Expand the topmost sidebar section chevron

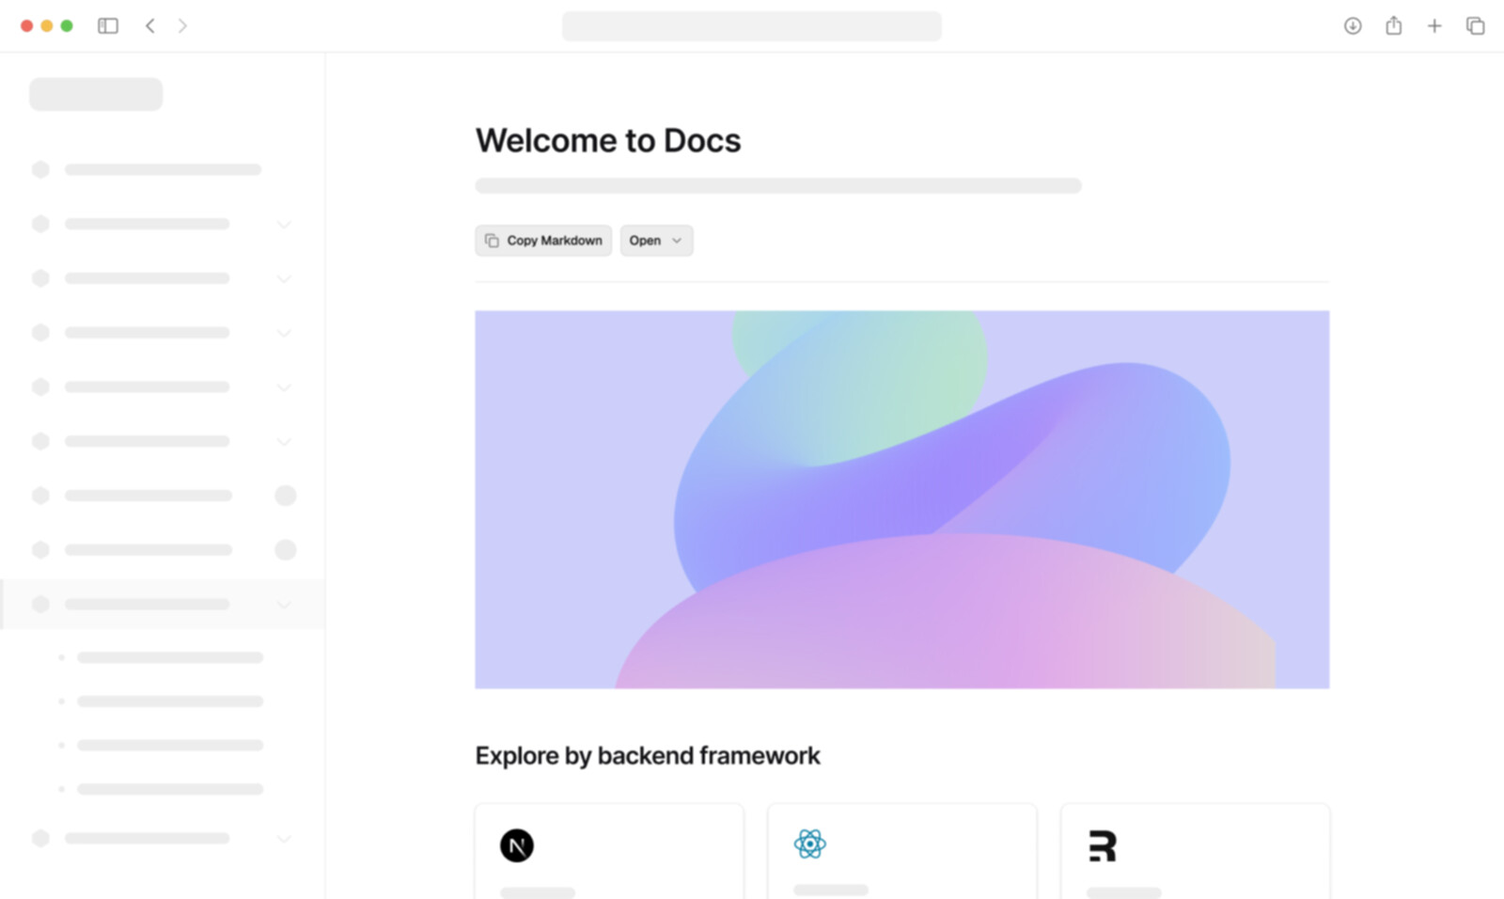pyautogui.click(x=283, y=224)
